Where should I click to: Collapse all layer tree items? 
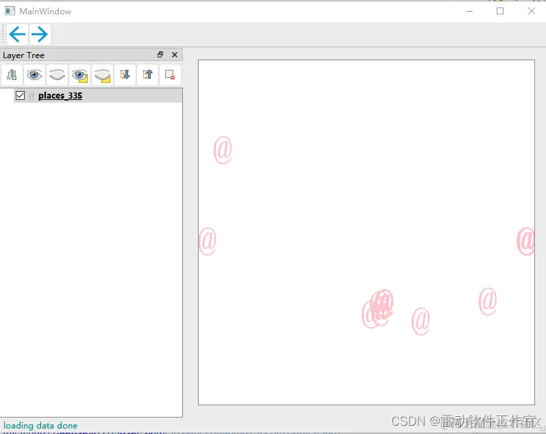tap(148, 75)
